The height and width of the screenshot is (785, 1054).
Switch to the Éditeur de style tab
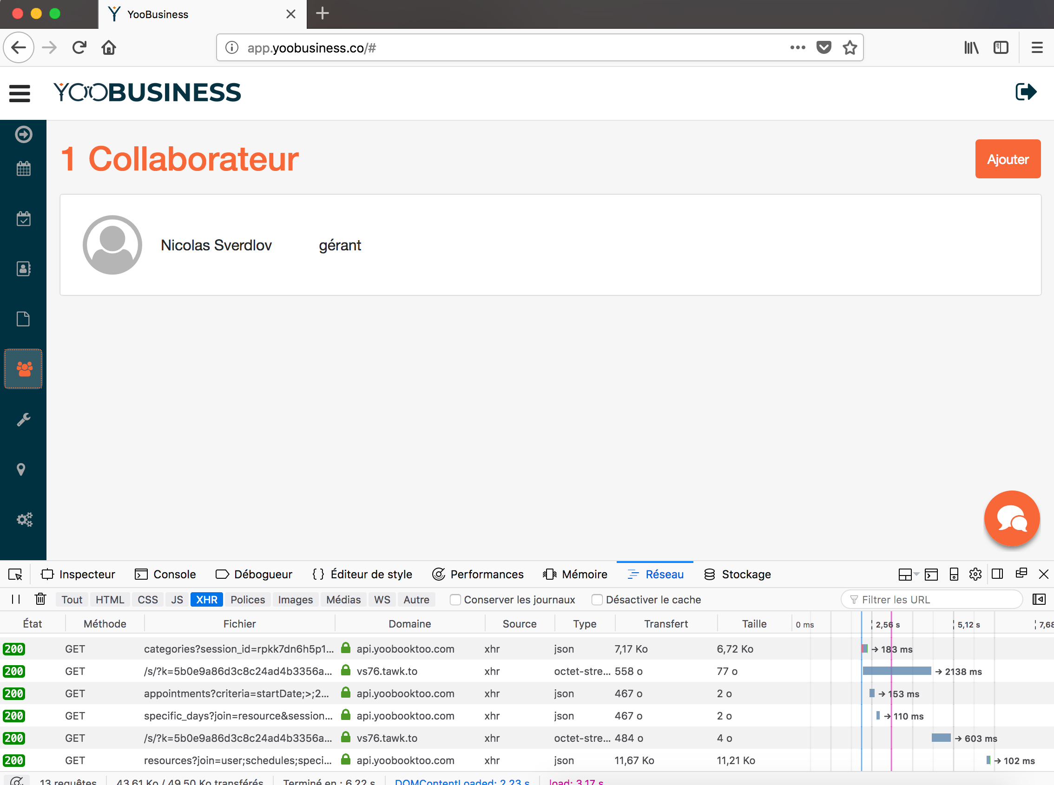pyautogui.click(x=362, y=574)
